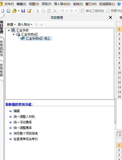The height and width of the screenshot is (160, 122).
Task: Open the 视图(V) menu
Action: (34, 4)
